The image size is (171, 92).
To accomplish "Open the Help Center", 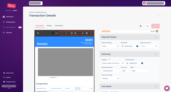I will (10, 73).
